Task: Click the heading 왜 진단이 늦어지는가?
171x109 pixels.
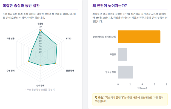Action: tap(110, 5)
